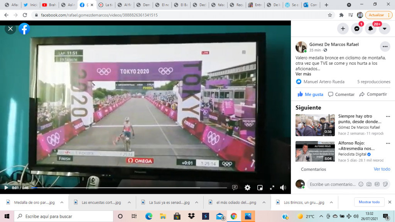Expand the post with Ver más
The width and height of the screenshot is (395, 222).
[x=303, y=74]
